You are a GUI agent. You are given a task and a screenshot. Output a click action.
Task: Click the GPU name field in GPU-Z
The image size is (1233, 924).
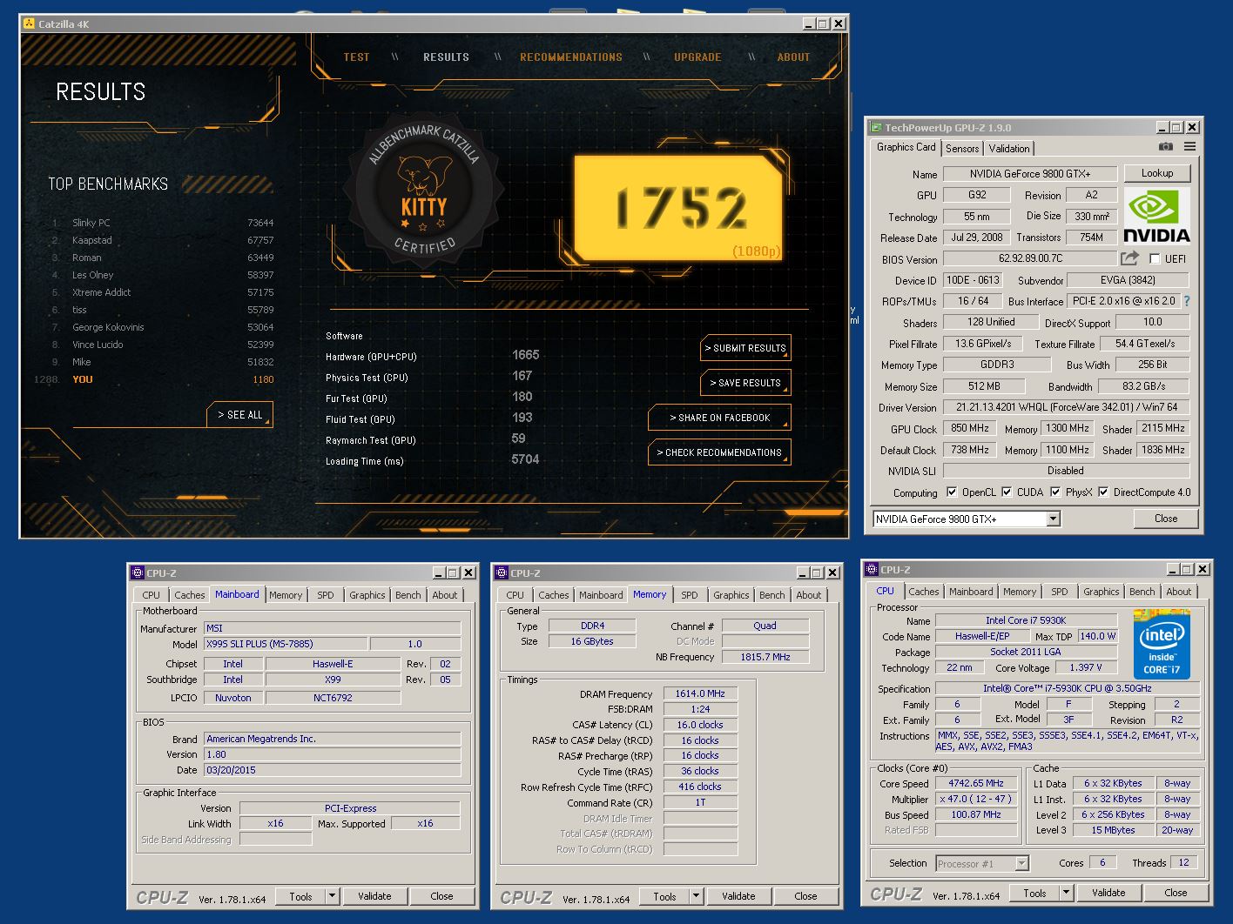[1030, 173]
